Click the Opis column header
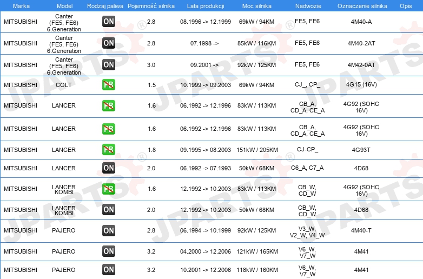 [x=406, y=6]
